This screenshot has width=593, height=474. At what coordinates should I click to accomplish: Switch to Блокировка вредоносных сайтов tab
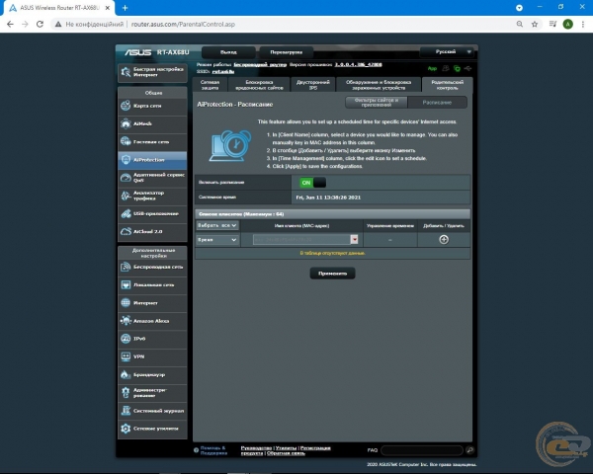click(259, 85)
